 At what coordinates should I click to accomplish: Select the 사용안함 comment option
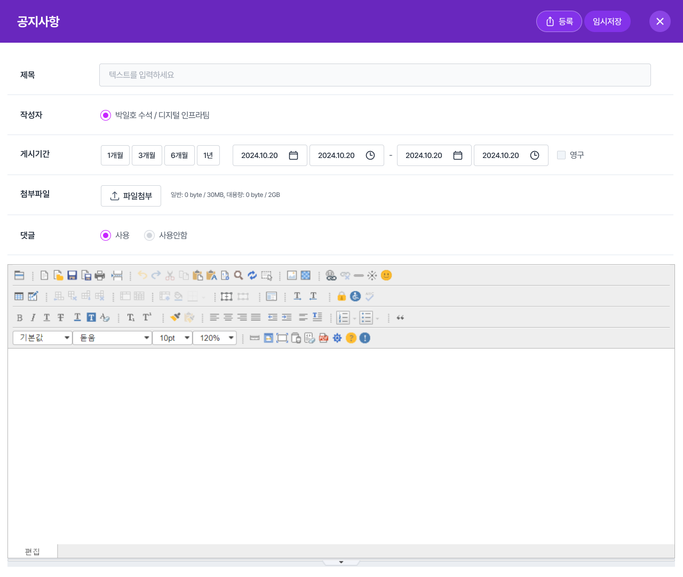149,235
